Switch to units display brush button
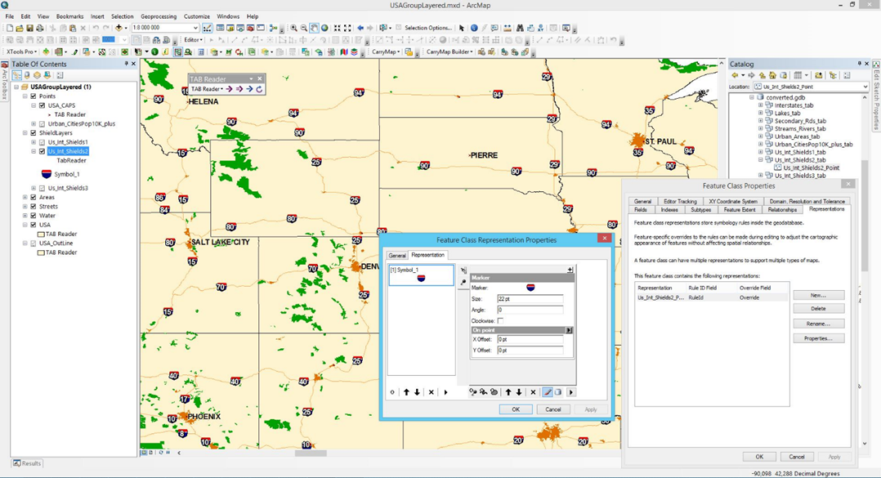Viewport: 881px width, 478px height. point(548,392)
